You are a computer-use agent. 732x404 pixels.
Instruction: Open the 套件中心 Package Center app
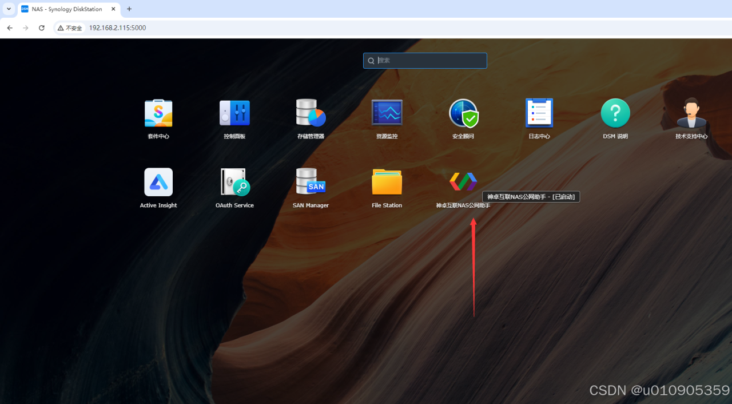(158, 113)
